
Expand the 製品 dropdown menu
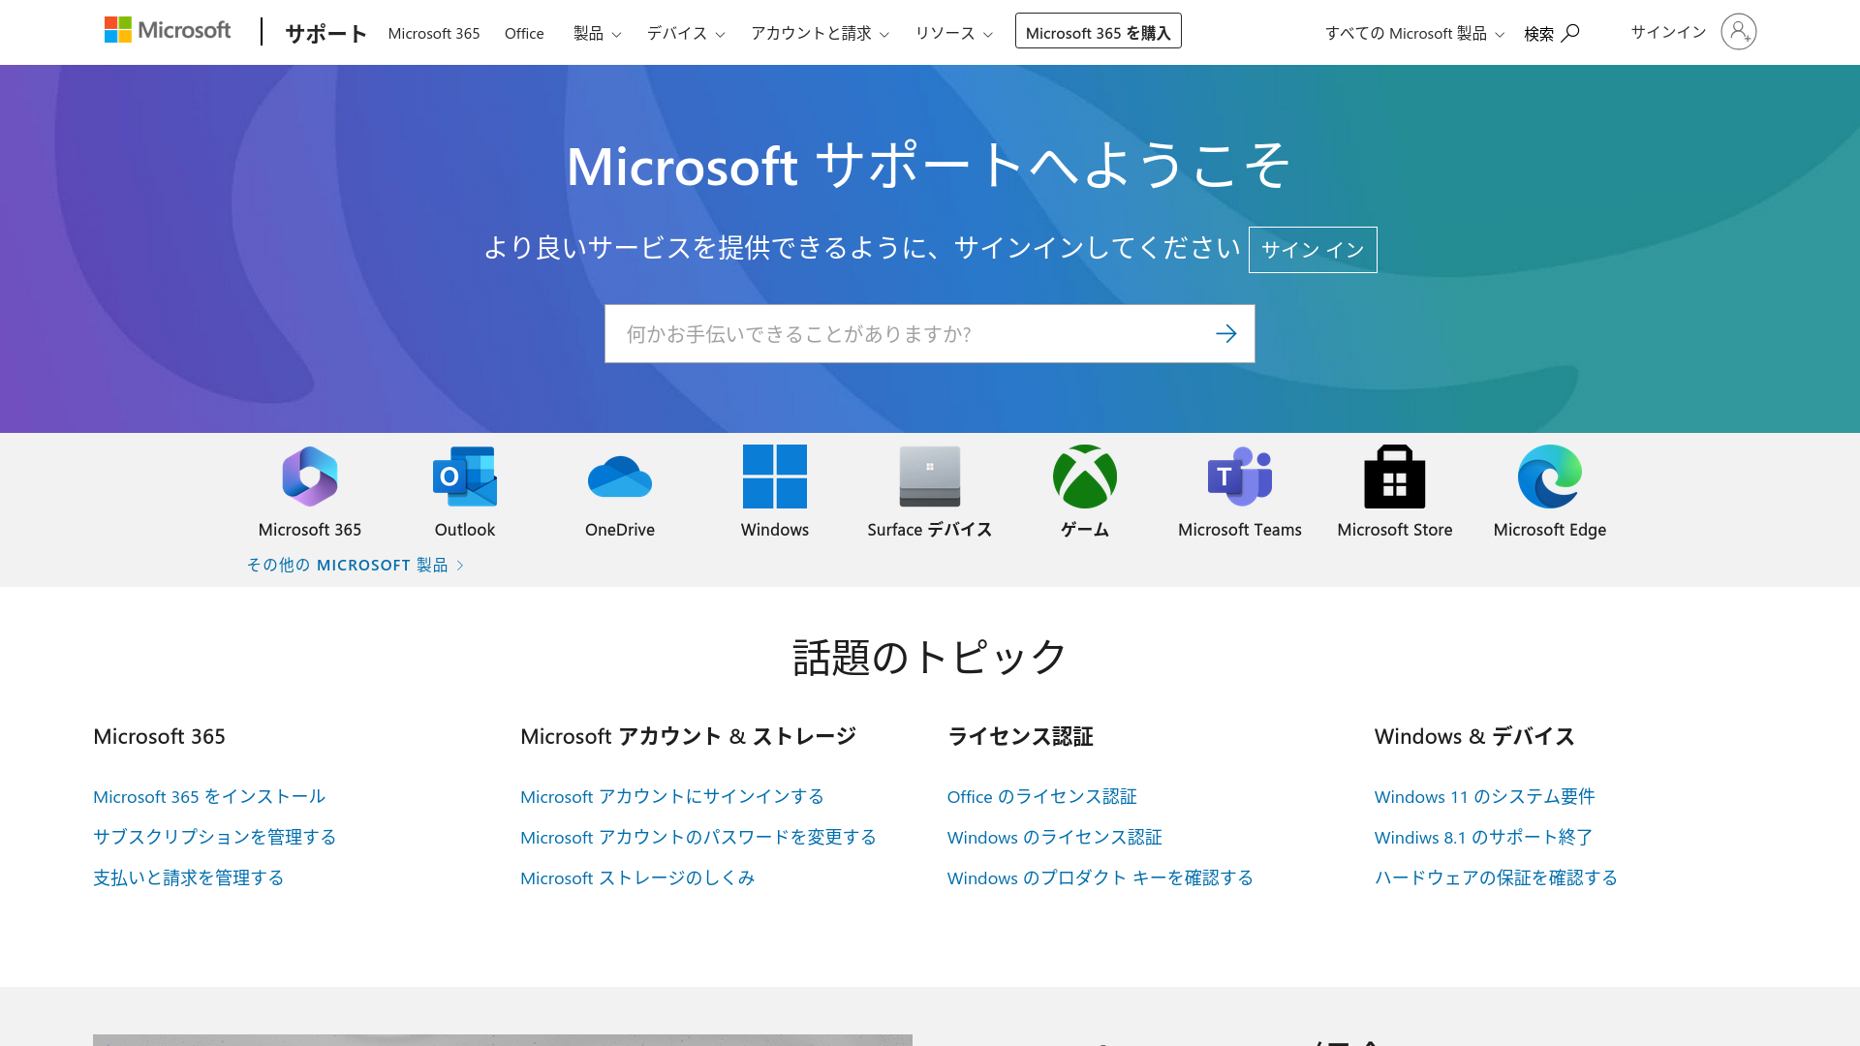click(x=597, y=33)
